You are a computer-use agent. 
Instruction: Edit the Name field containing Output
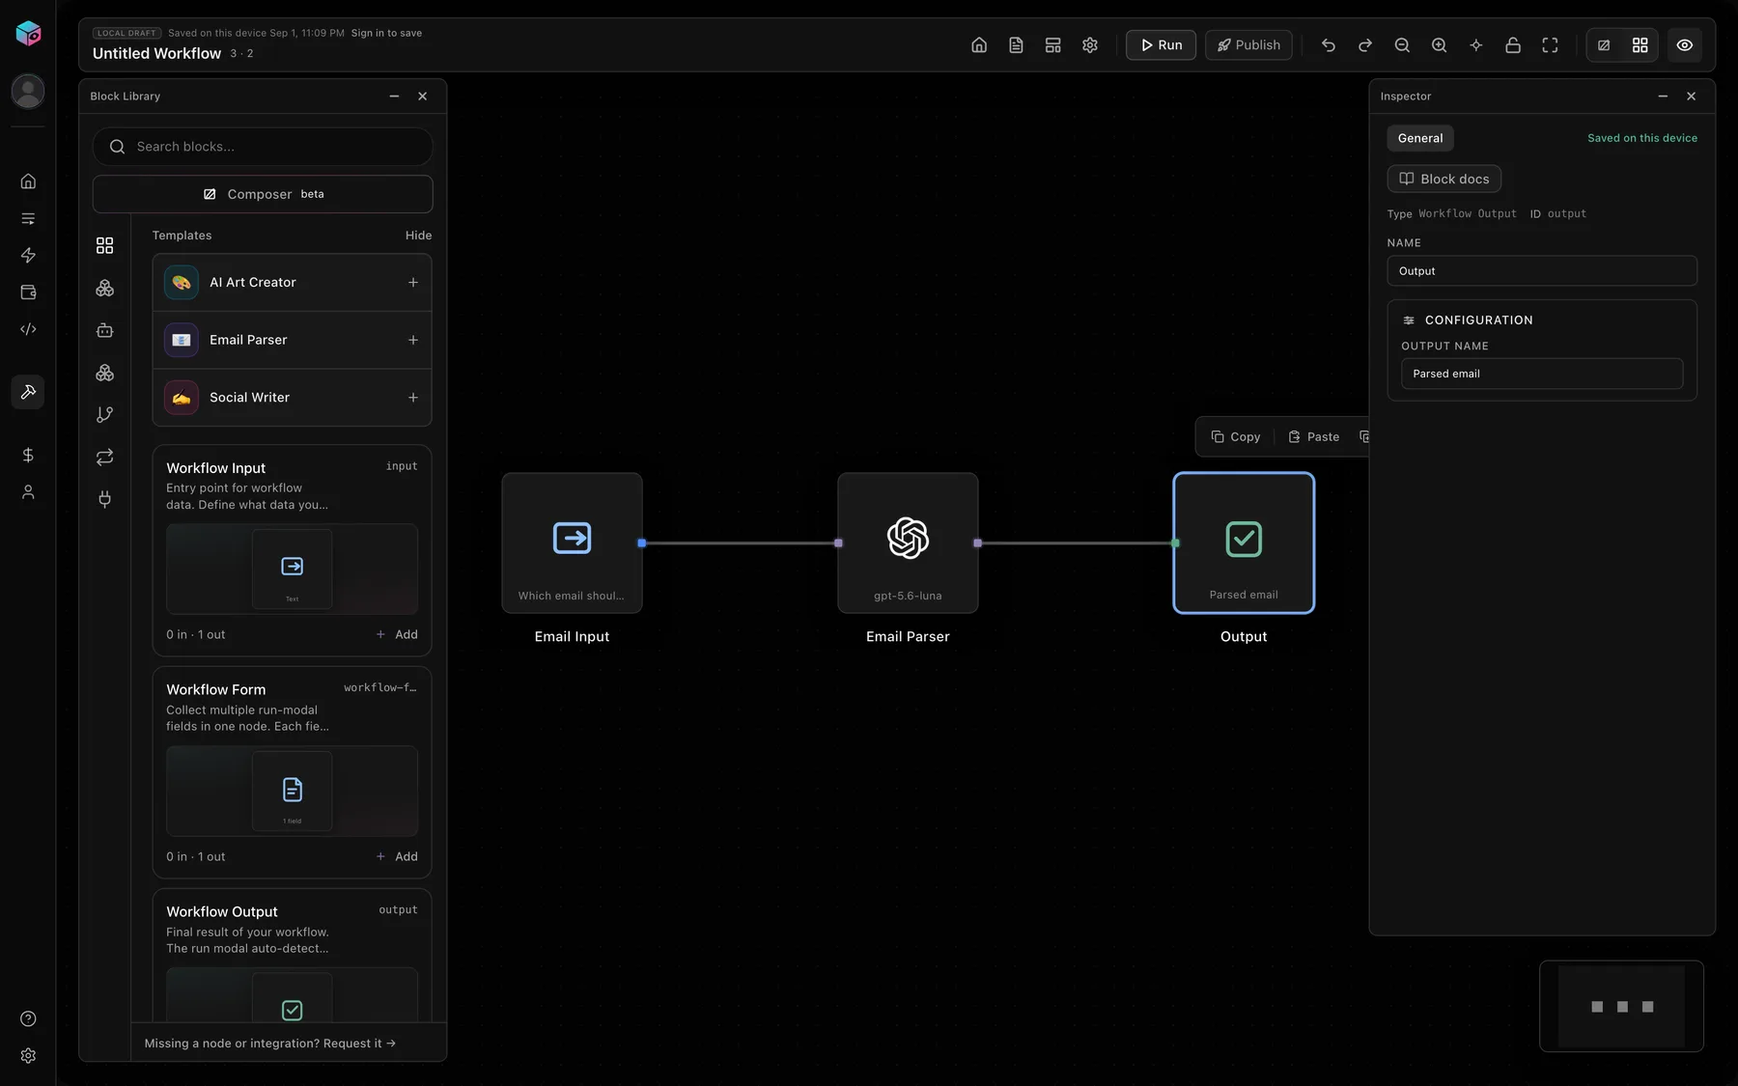click(1542, 271)
